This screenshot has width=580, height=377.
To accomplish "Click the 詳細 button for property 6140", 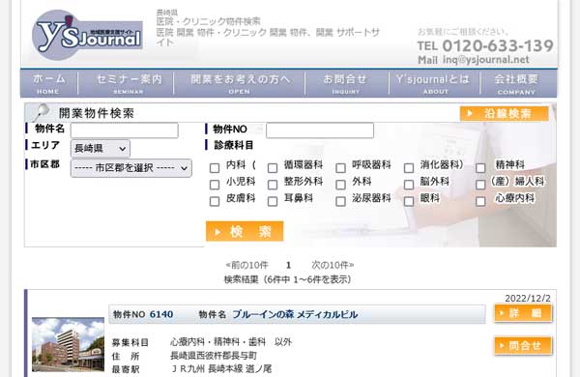I will (523, 313).
